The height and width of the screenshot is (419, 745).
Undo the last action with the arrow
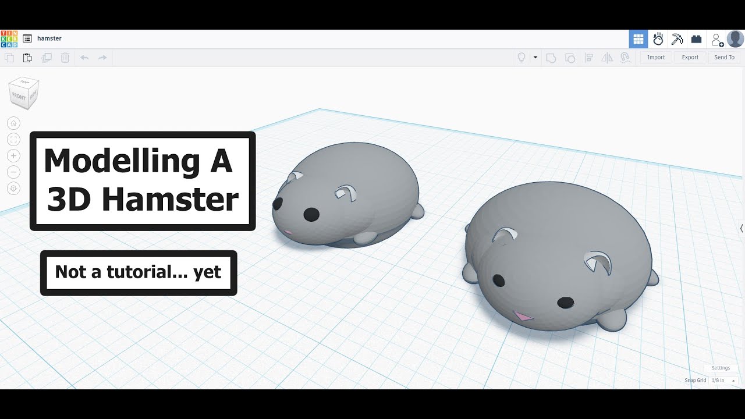pos(84,58)
